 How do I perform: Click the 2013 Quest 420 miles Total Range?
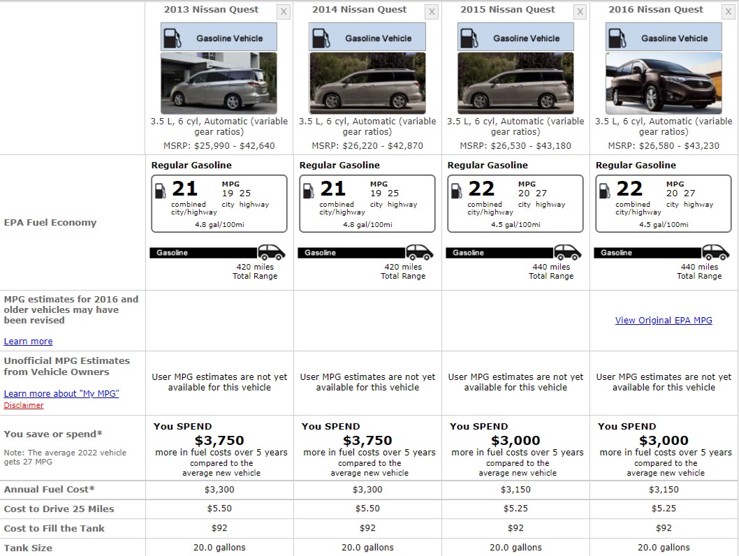tap(255, 272)
